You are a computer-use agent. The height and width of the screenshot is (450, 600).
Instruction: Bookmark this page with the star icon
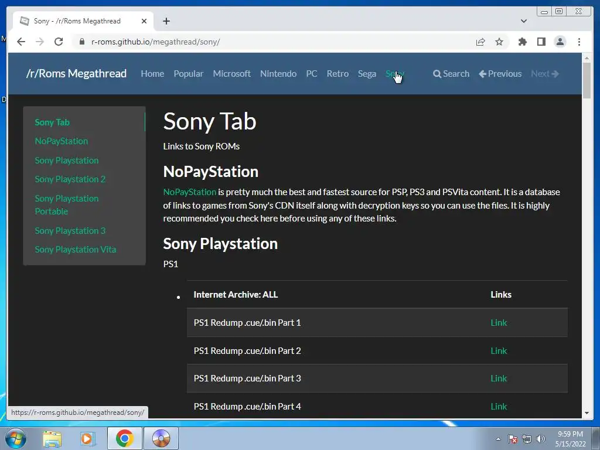(499, 42)
